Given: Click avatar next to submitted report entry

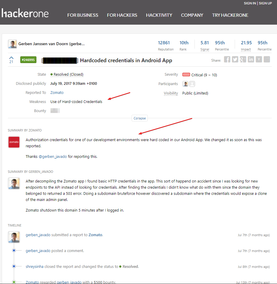Looking at the screenshot, I should tap(14, 237).
